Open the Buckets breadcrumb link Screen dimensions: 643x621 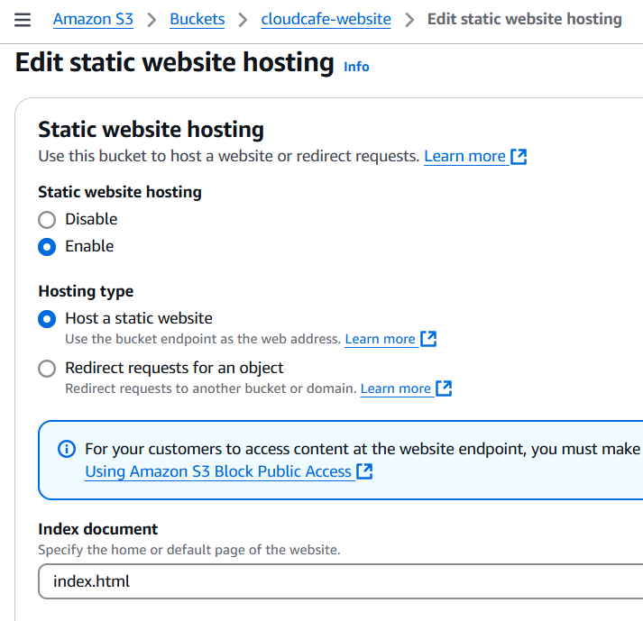pyautogui.click(x=197, y=19)
